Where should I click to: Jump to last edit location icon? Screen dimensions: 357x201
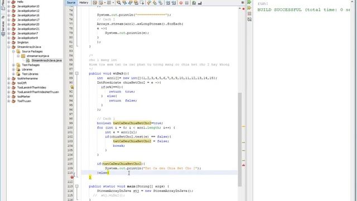click(x=95, y=3)
